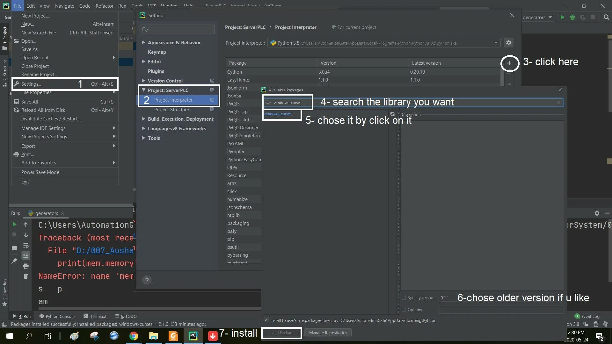Start debugging with the green bug icon
The height and width of the screenshot is (344, 612).
[x=572, y=18]
